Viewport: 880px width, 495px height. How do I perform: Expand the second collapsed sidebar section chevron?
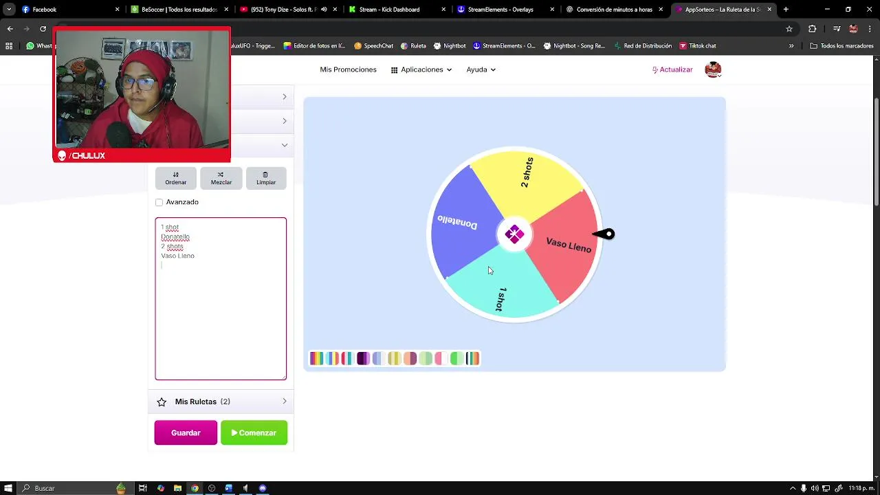click(285, 121)
